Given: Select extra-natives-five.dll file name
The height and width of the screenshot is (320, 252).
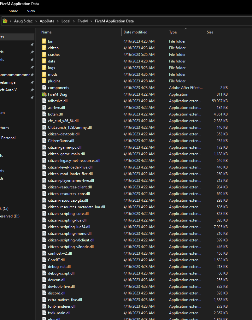Looking at the screenshot, I should point(65,300).
